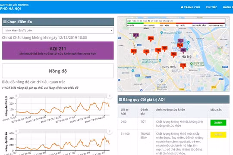The width and height of the screenshot is (233, 155).
Task: Click the 151 - XẤU legend label
Action: 180,25
